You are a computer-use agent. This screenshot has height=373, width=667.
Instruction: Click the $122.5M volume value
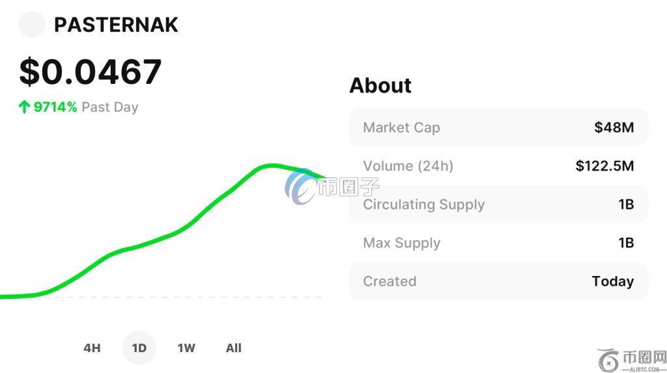[x=604, y=165]
